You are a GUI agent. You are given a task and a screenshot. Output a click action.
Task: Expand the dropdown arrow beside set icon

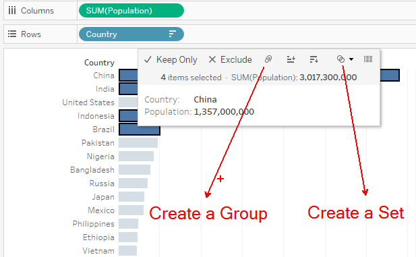pos(351,59)
